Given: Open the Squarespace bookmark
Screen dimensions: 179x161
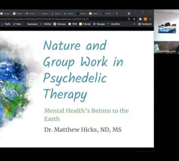Looking at the screenshot, I should click(31, 24).
